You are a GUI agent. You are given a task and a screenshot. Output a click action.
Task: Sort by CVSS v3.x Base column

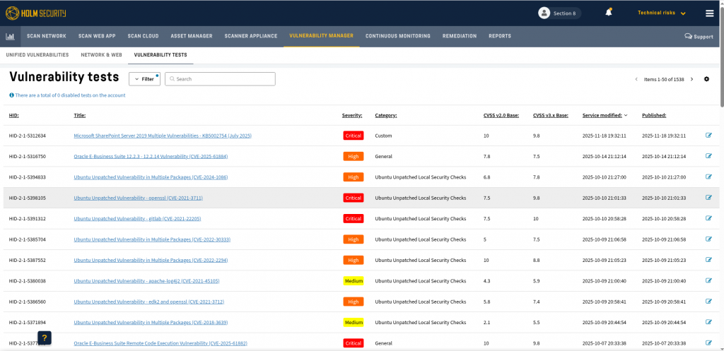tap(550, 115)
